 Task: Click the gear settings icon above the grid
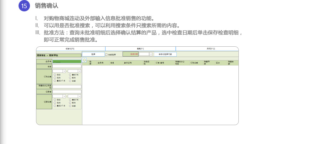(x=84, y=60)
